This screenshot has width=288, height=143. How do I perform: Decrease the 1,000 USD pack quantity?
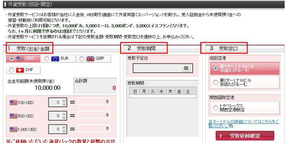point(64,131)
